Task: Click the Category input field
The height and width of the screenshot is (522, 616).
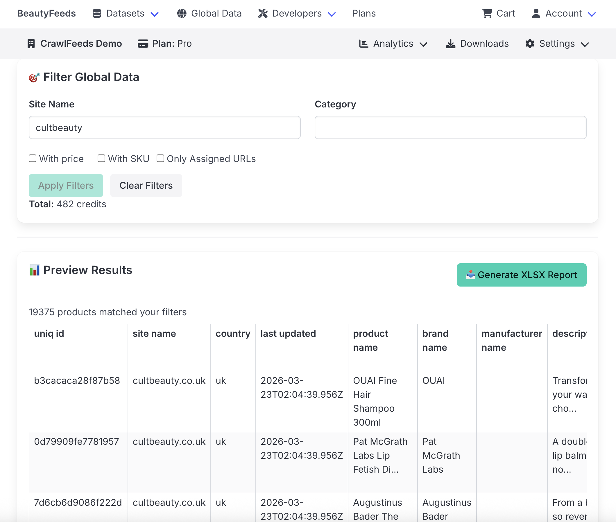Action: [x=450, y=127]
